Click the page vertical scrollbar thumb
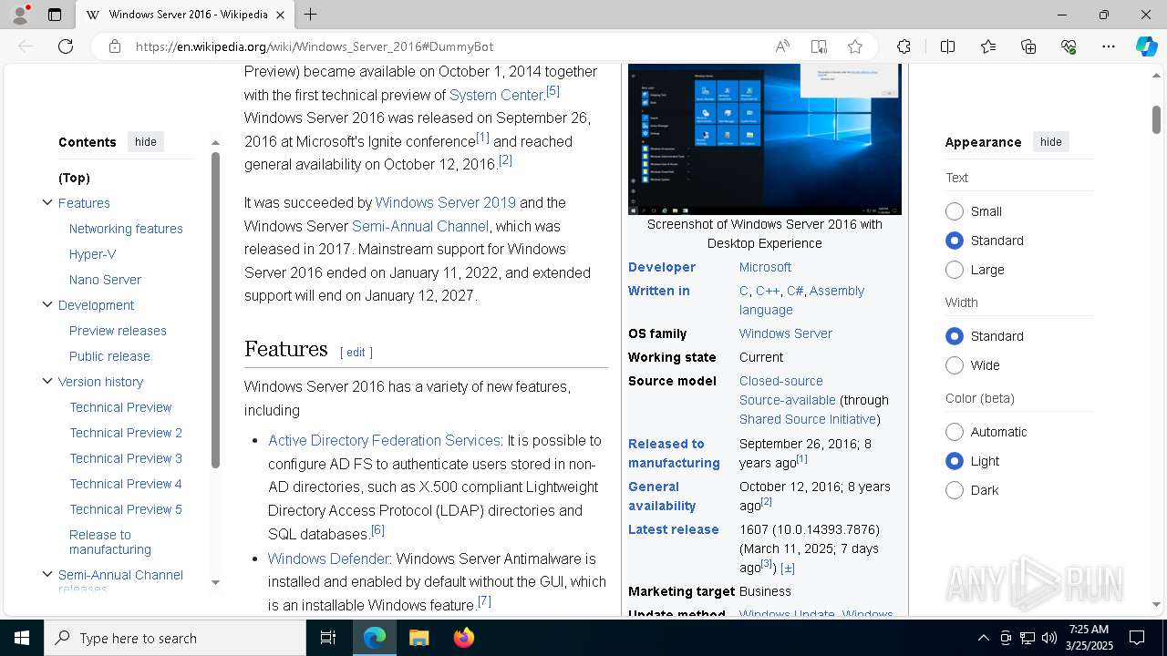Viewport: 1167px width, 656px height. (x=1157, y=119)
